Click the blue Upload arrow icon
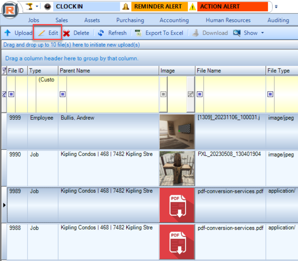This screenshot has width=298, height=261. (x=8, y=33)
